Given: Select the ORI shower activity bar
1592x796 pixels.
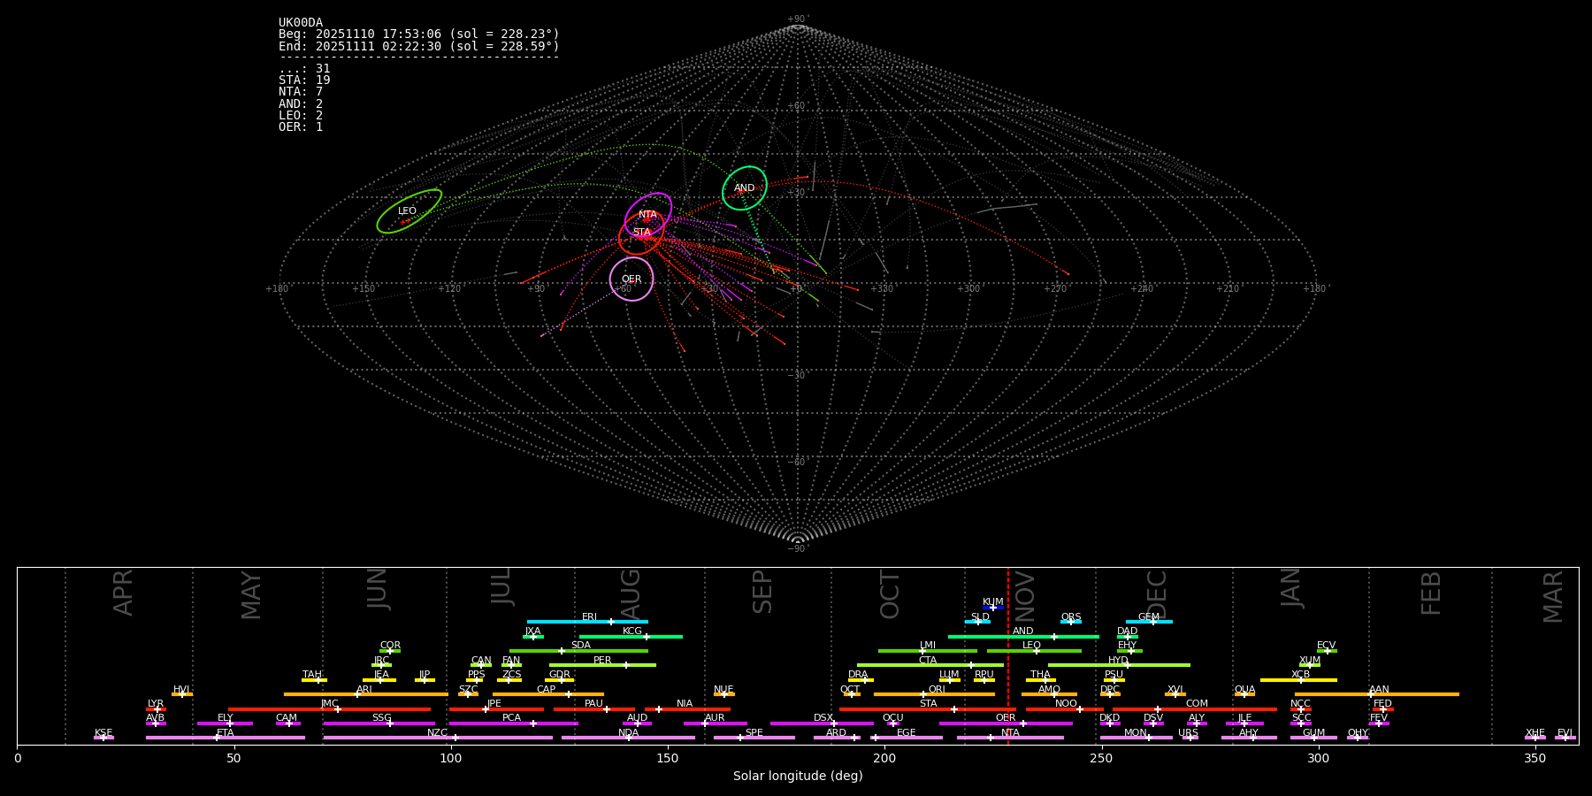Looking at the screenshot, I should [934, 694].
